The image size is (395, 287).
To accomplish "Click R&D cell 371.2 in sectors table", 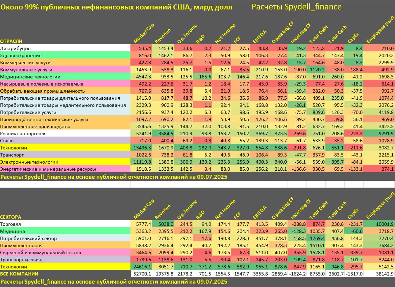I will 202,267.
